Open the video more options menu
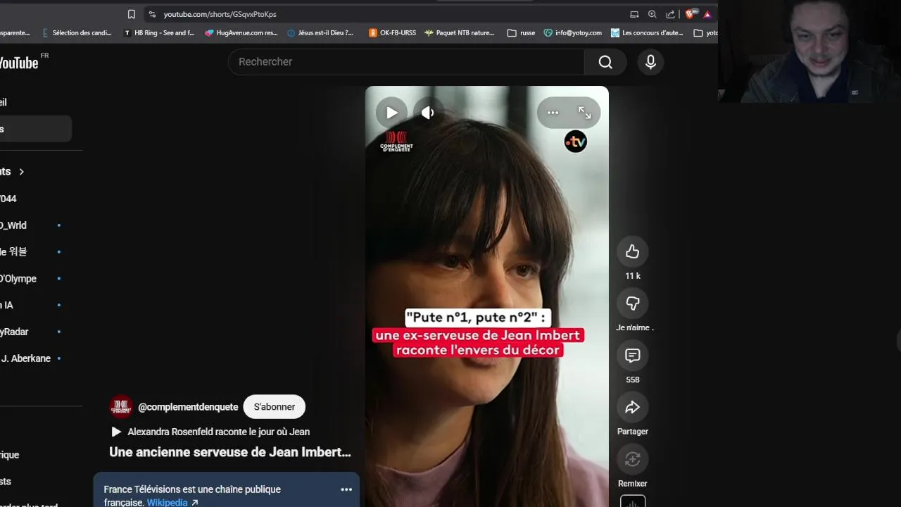901x507 pixels. click(553, 113)
